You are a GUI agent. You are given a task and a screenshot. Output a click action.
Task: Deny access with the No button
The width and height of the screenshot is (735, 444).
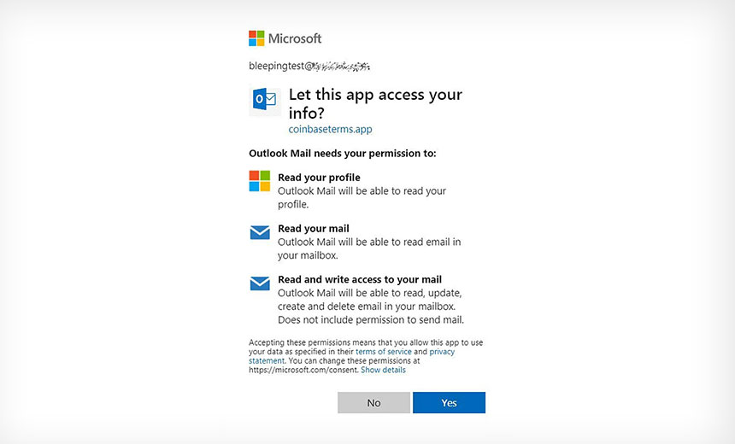point(373,403)
